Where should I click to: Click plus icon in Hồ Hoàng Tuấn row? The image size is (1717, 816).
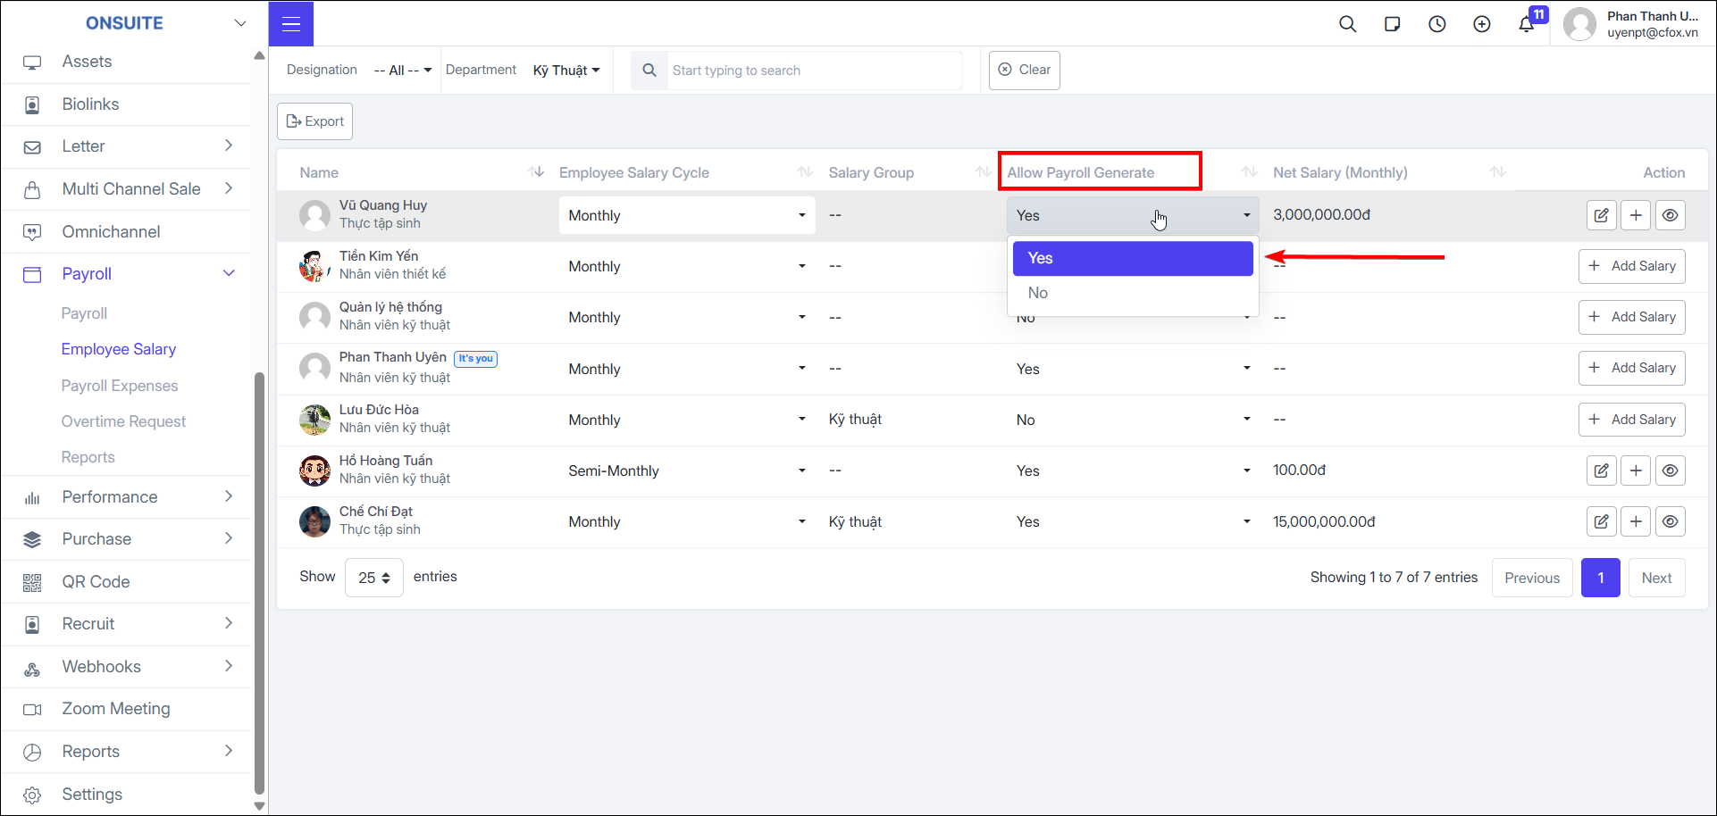pos(1636,470)
